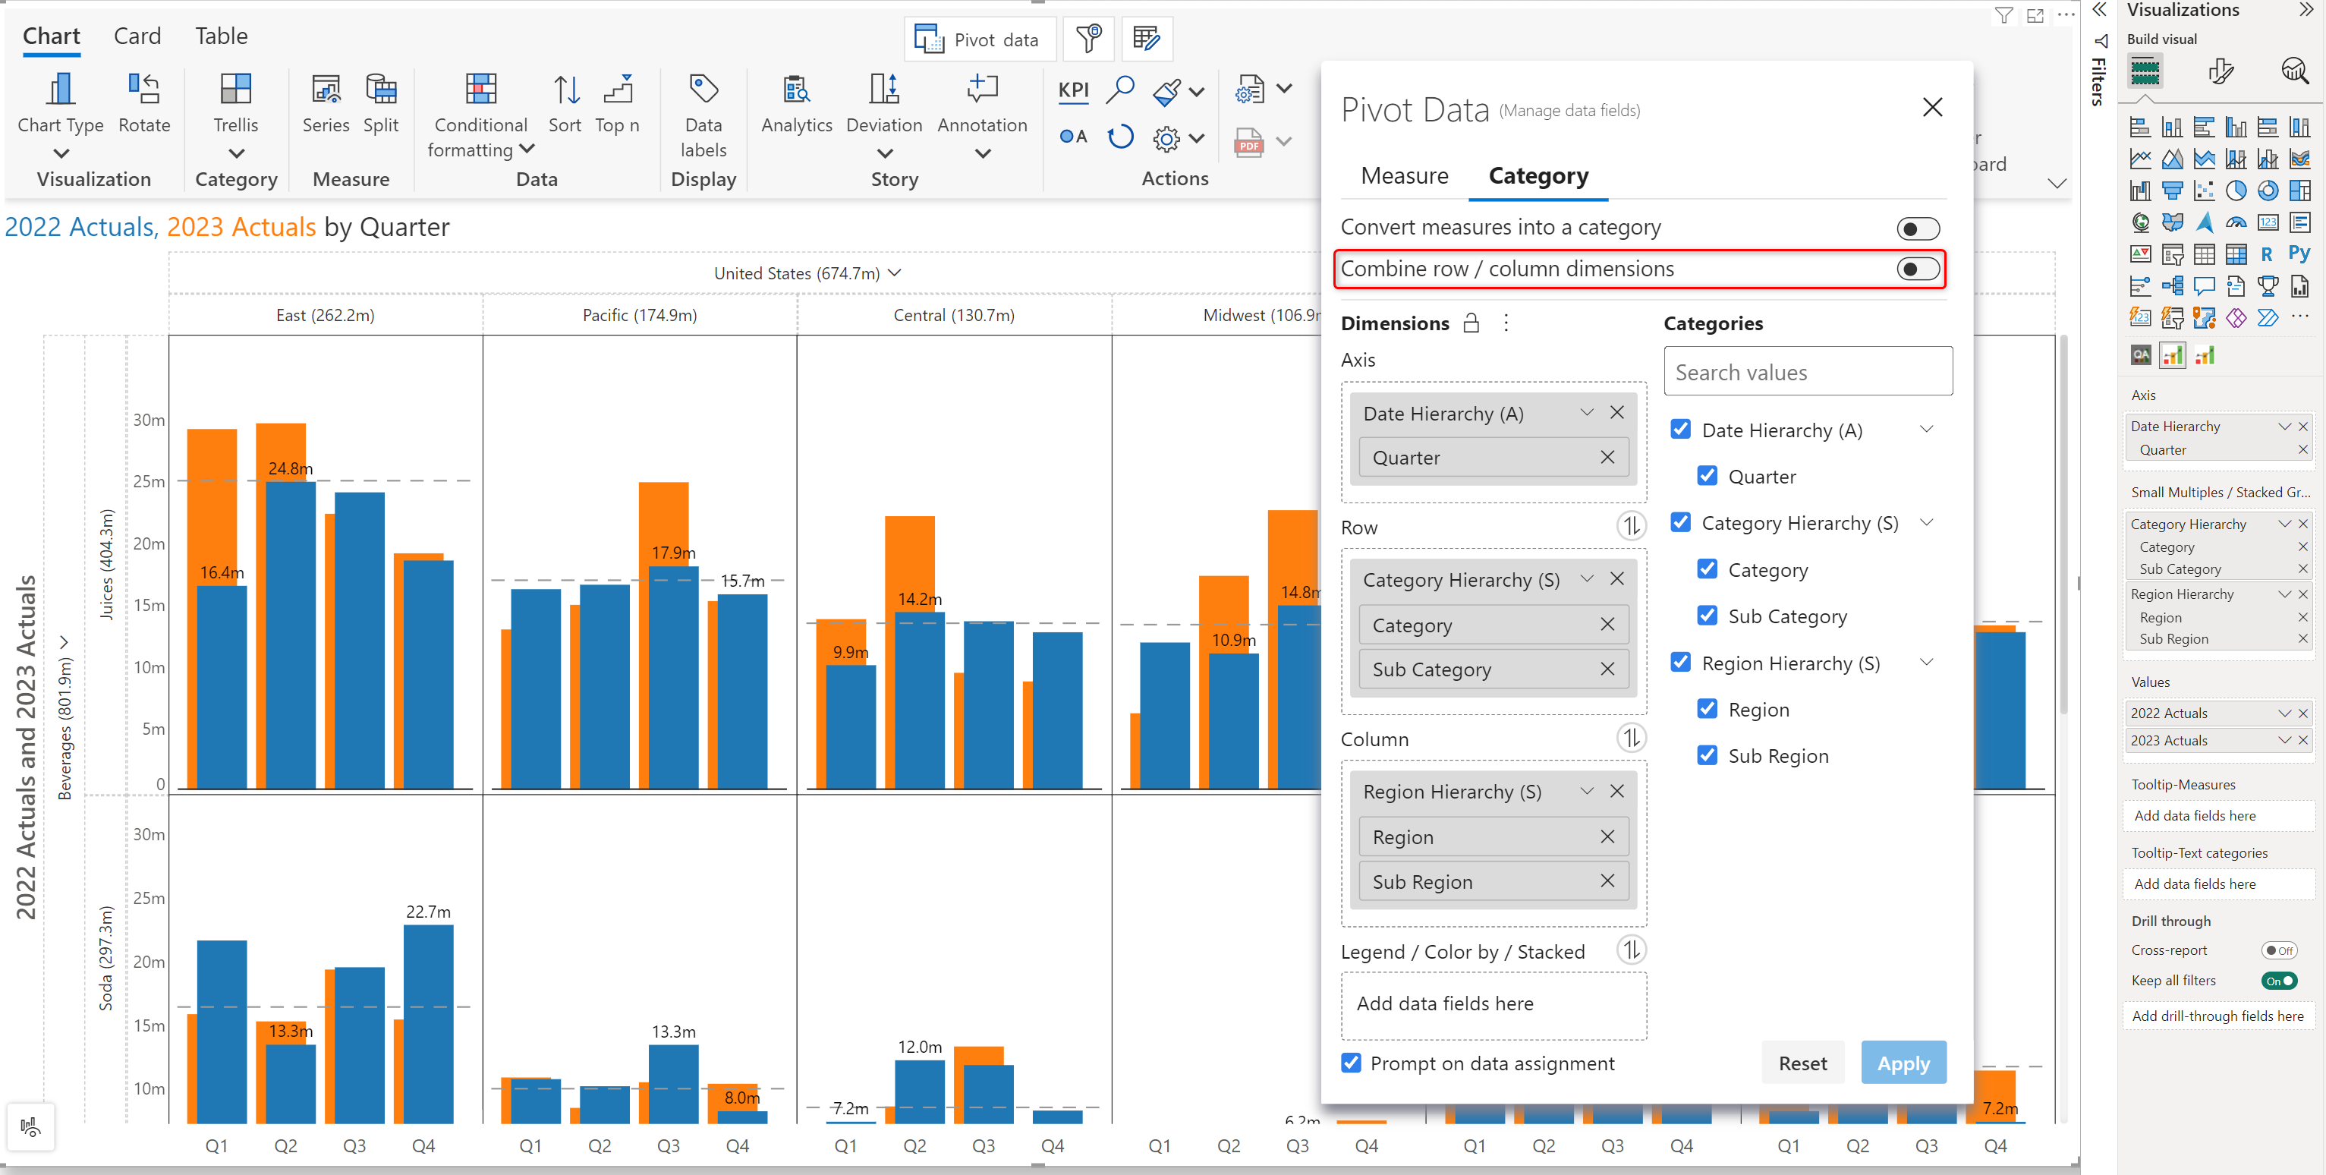2326x1175 pixels.
Task: Switch to the Chart tab
Action: pos(51,36)
